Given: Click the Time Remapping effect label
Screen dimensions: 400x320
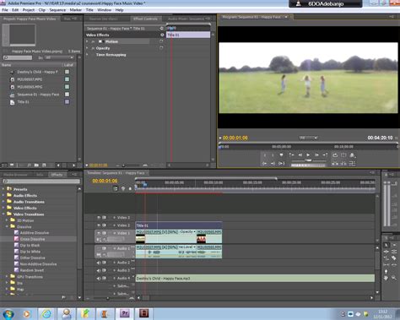Looking at the screenshot, I should pos(111,55).
